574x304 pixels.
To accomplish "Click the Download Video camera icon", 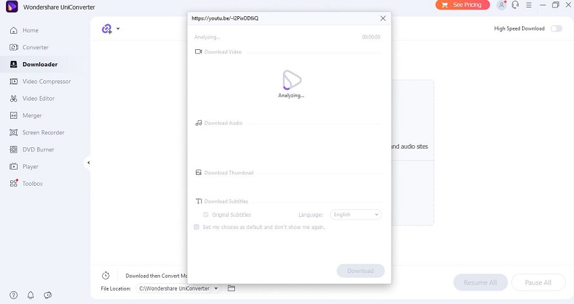I will [x=199, y=51].
